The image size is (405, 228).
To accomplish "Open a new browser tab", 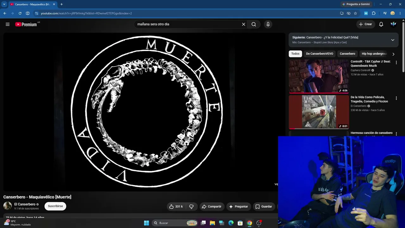I will point(61,4).
